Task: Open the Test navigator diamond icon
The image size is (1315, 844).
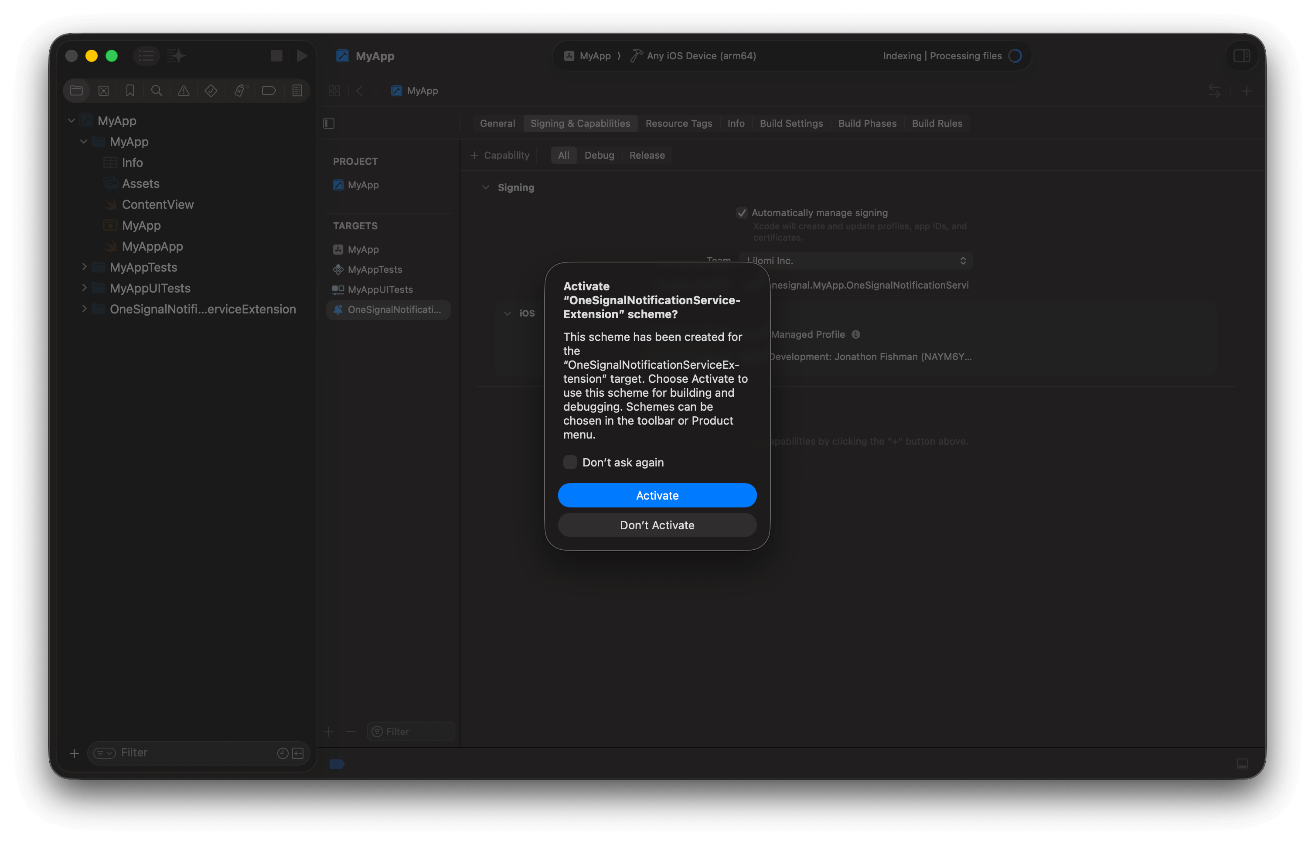Action: click(x=211, y=90)
